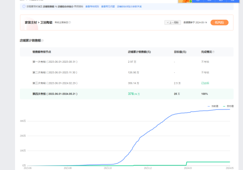Open the 店铺综合体验分映射关系 link

coord(129,7)
